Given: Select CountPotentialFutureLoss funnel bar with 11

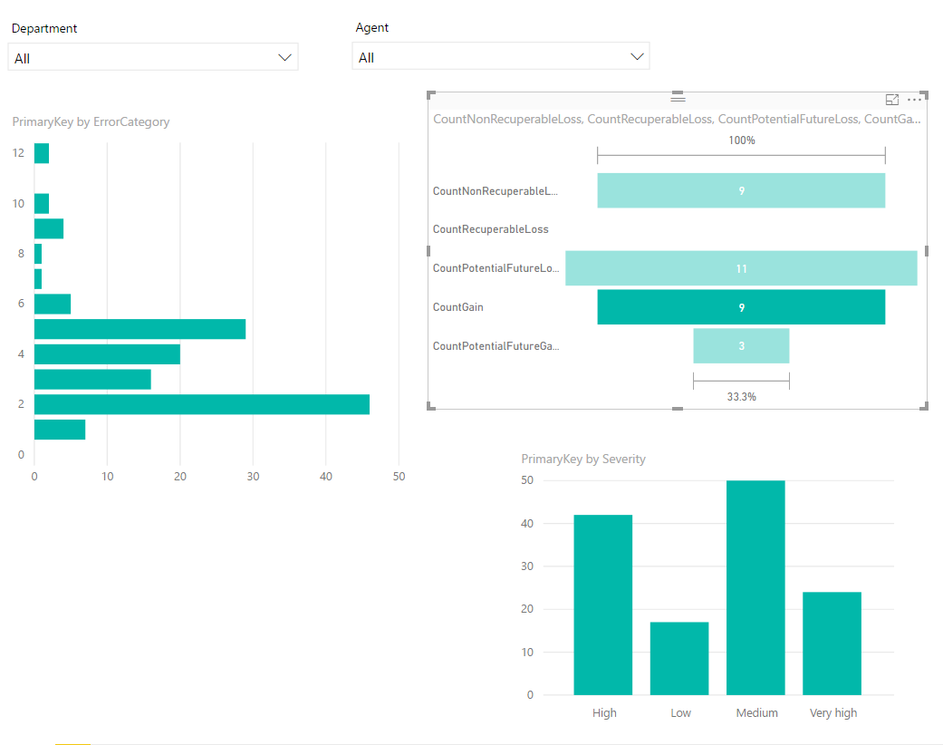Looking at the screenshot, I should pyautogui.click(x=741, y=268).
